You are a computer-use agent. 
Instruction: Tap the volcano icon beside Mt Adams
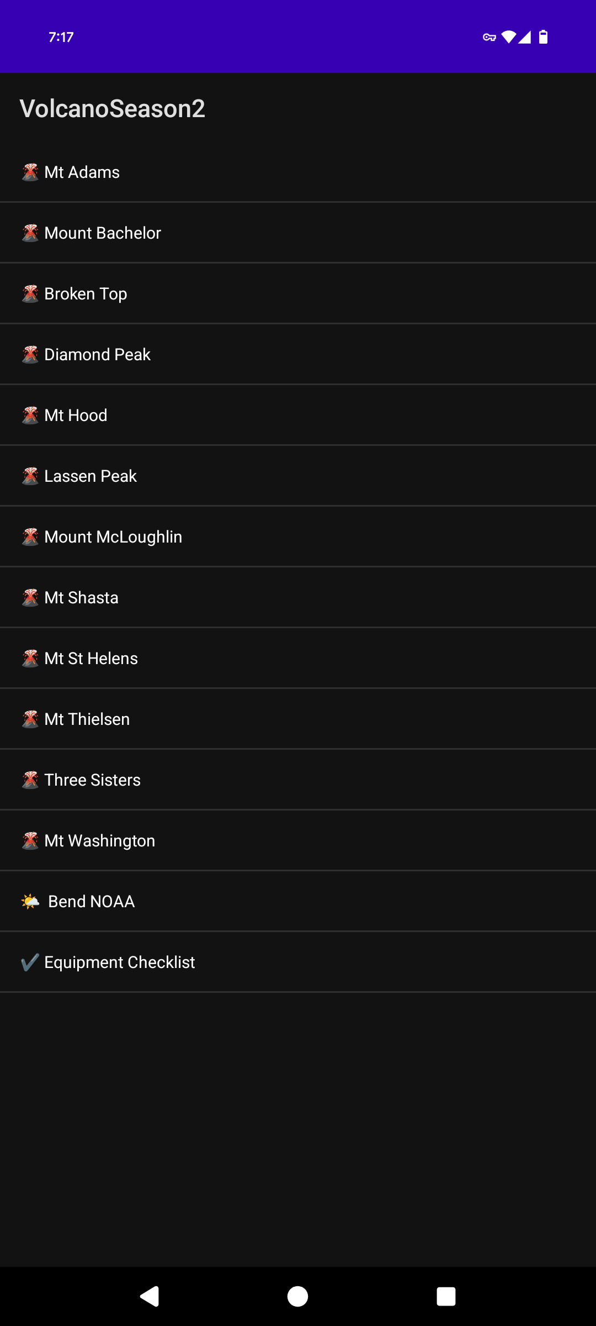click(x=30, y=172)
